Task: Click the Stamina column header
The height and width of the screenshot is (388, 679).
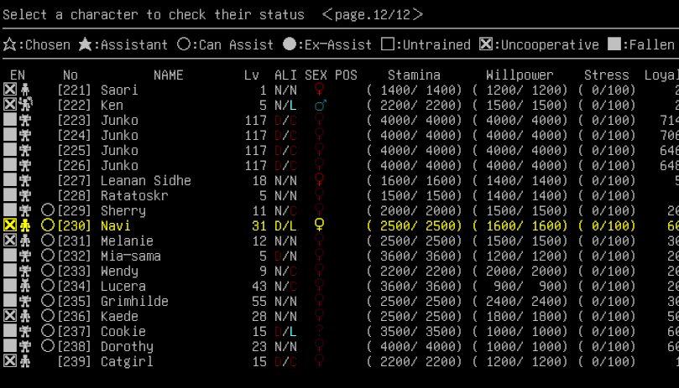Action: coord(414,75)
